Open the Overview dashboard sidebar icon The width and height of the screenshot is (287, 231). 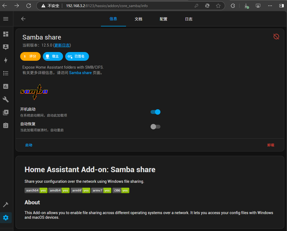point(6,34)
